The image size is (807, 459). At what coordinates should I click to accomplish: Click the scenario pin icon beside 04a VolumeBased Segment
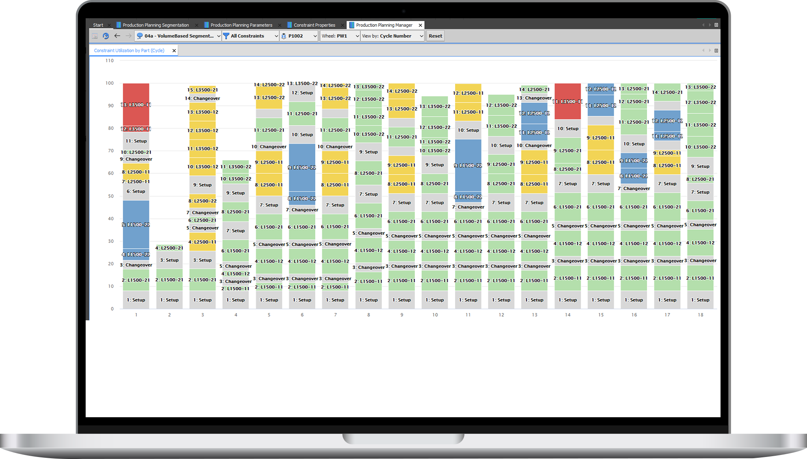[140, 36]
